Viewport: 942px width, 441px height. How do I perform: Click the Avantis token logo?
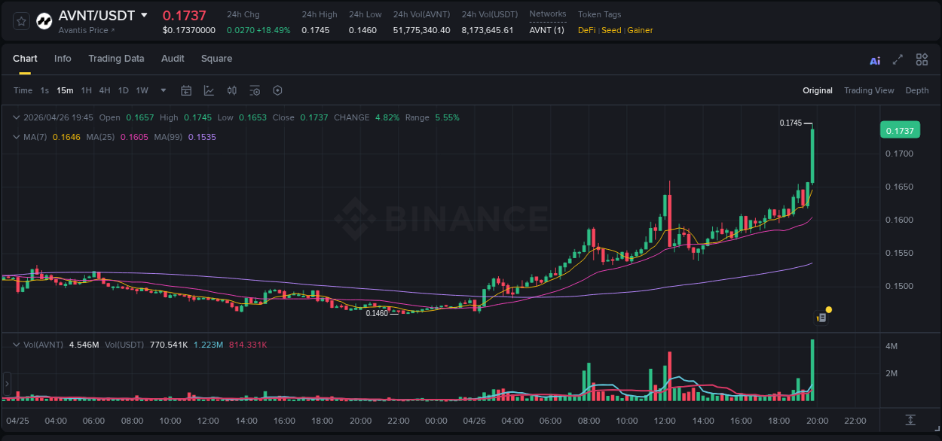click(44, 20)
